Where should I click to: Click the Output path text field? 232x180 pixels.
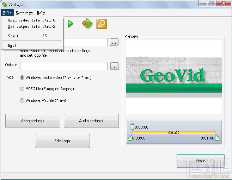coord(64,66)
